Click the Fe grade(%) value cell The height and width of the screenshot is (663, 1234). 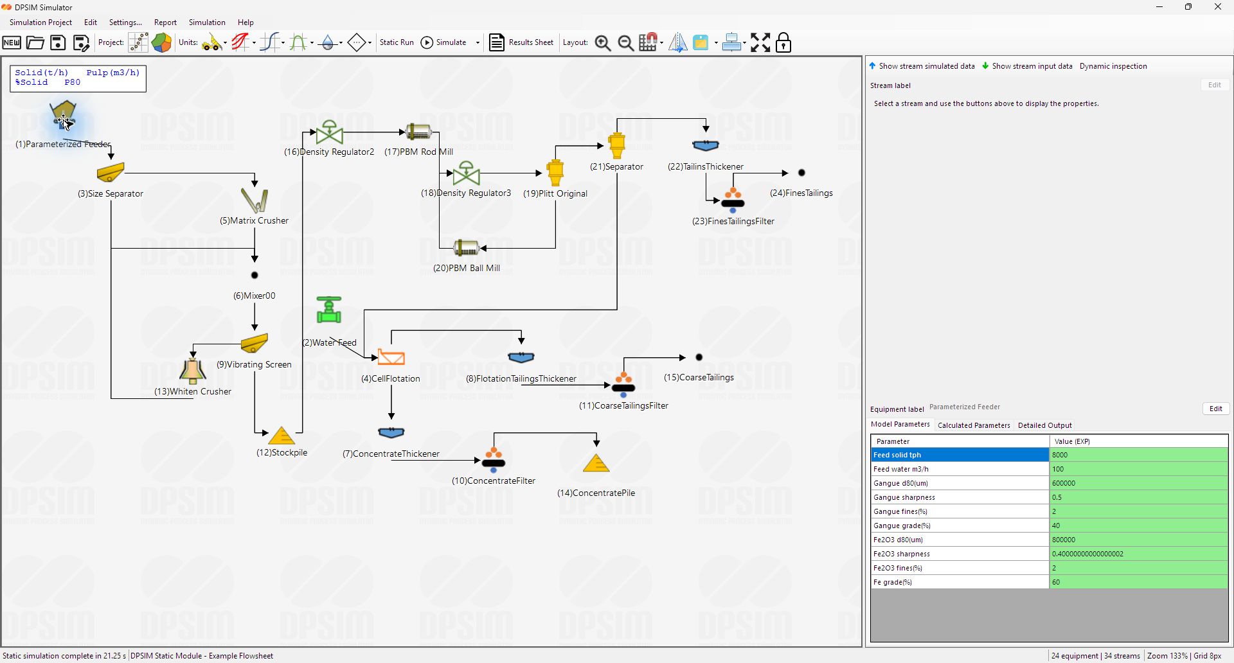pyautogui.click(x=1139, y=582)
